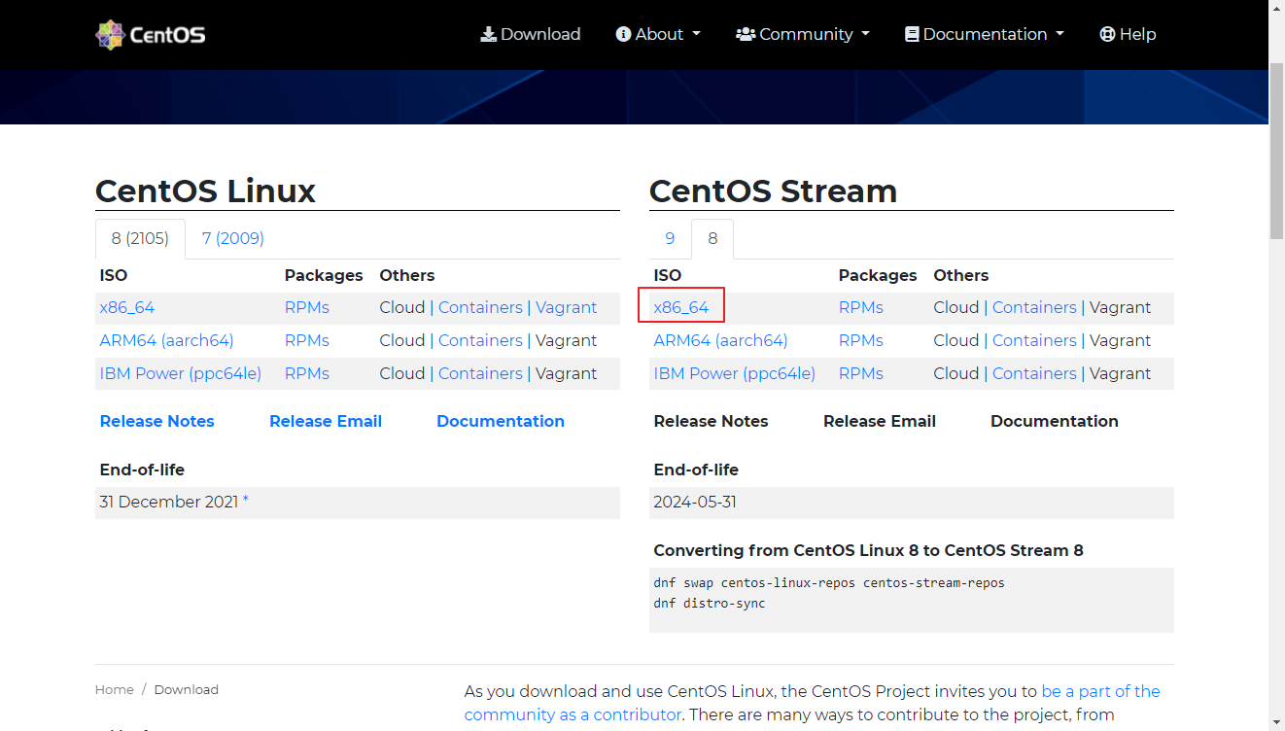The image size is (1285, 731).
Task: Download CentOS Stream ARM64 (aarch64) ISO
Action: 720,340
